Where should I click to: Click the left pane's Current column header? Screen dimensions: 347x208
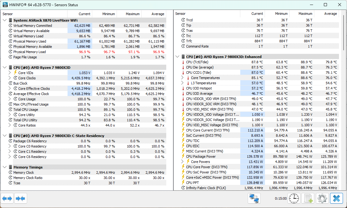point(80,14)
